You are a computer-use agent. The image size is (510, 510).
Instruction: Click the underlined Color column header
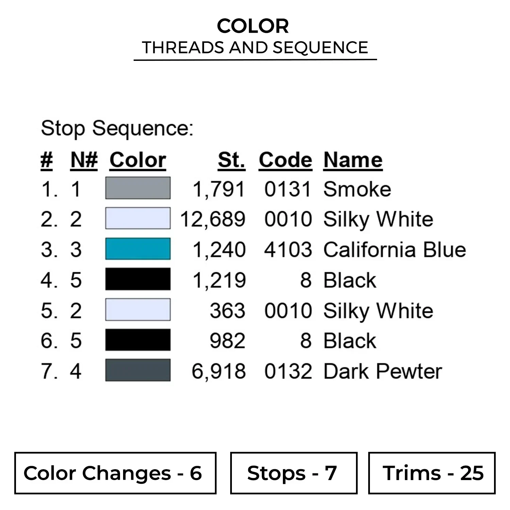click(x=138, y=160)
